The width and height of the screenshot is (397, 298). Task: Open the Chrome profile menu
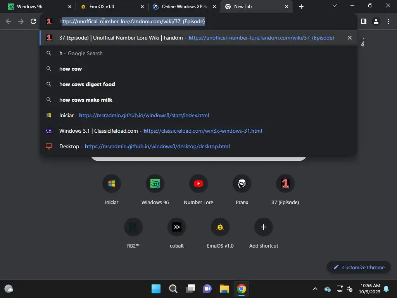coord(376,22)
